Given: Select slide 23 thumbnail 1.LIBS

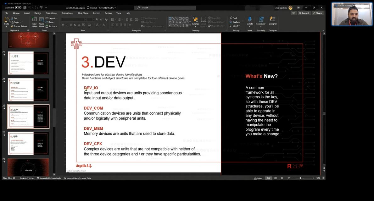Looking at the screenshot, I should pyautogui.click(x=28, y=63).
